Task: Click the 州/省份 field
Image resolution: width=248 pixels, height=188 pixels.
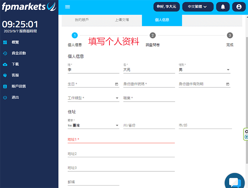Action: 149,125
